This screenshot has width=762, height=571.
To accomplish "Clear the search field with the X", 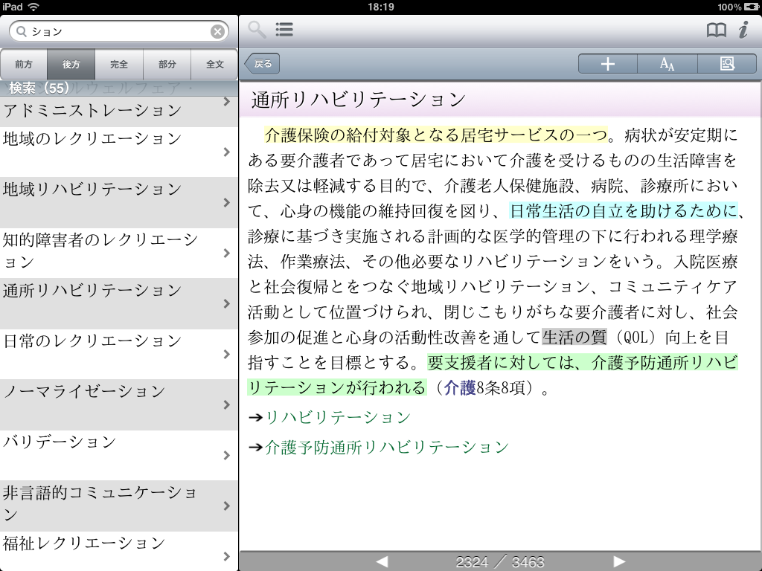I will click(x=217, y=31).
